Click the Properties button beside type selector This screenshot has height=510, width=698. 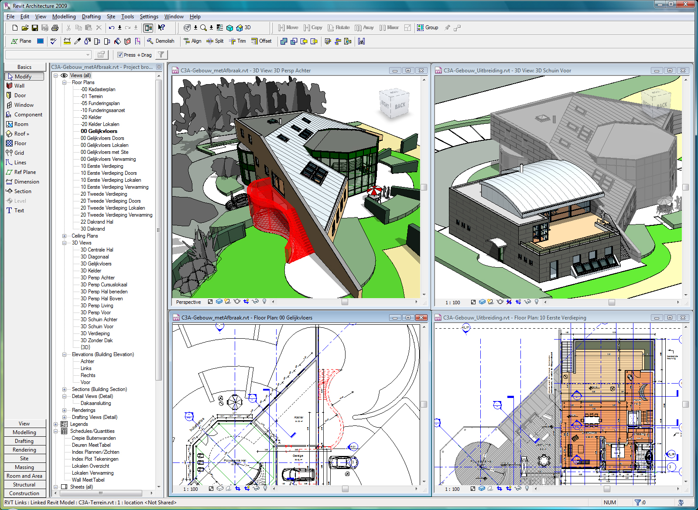click(101, 54)
